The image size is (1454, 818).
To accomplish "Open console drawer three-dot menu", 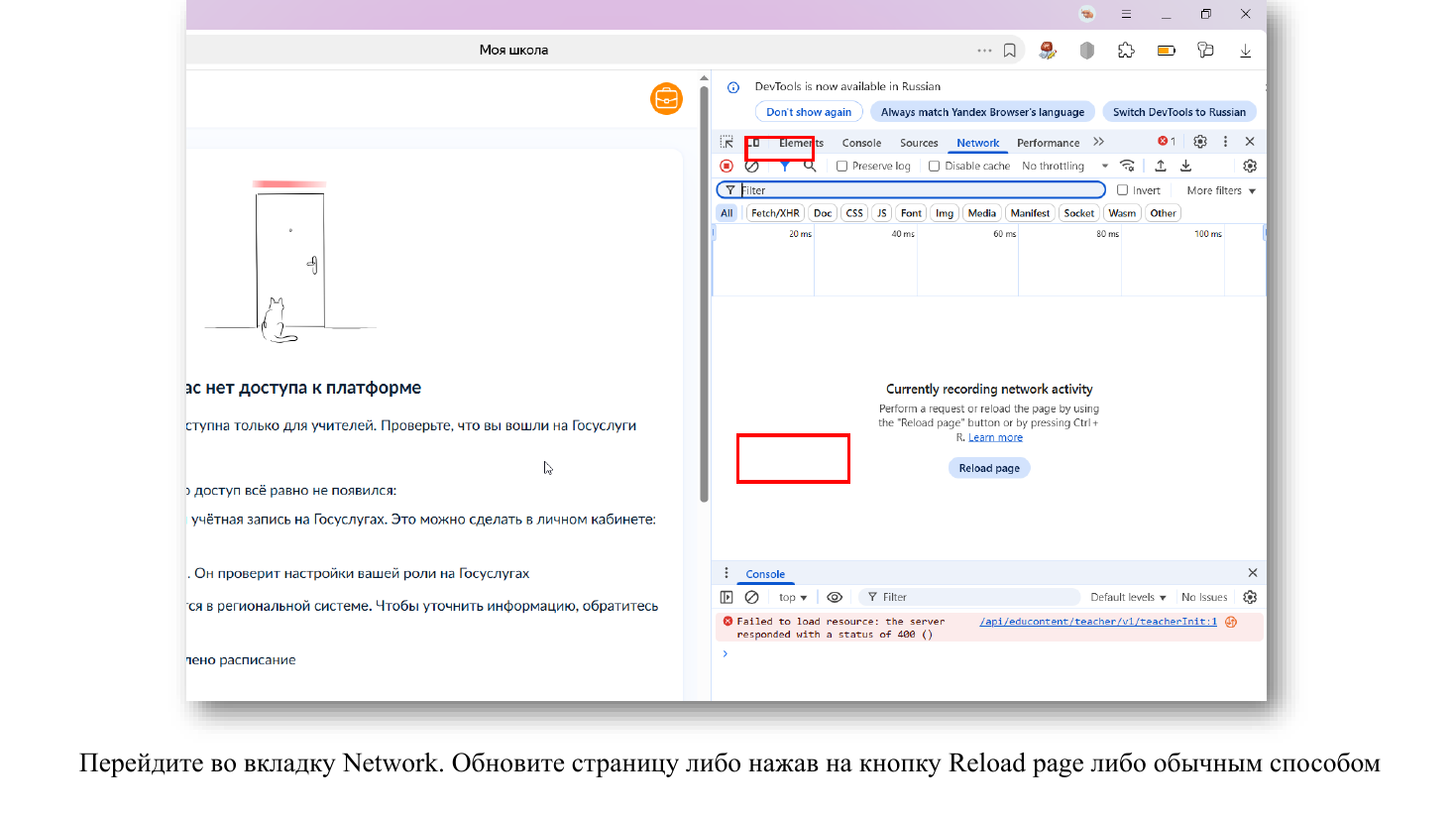I will [727, 573].
